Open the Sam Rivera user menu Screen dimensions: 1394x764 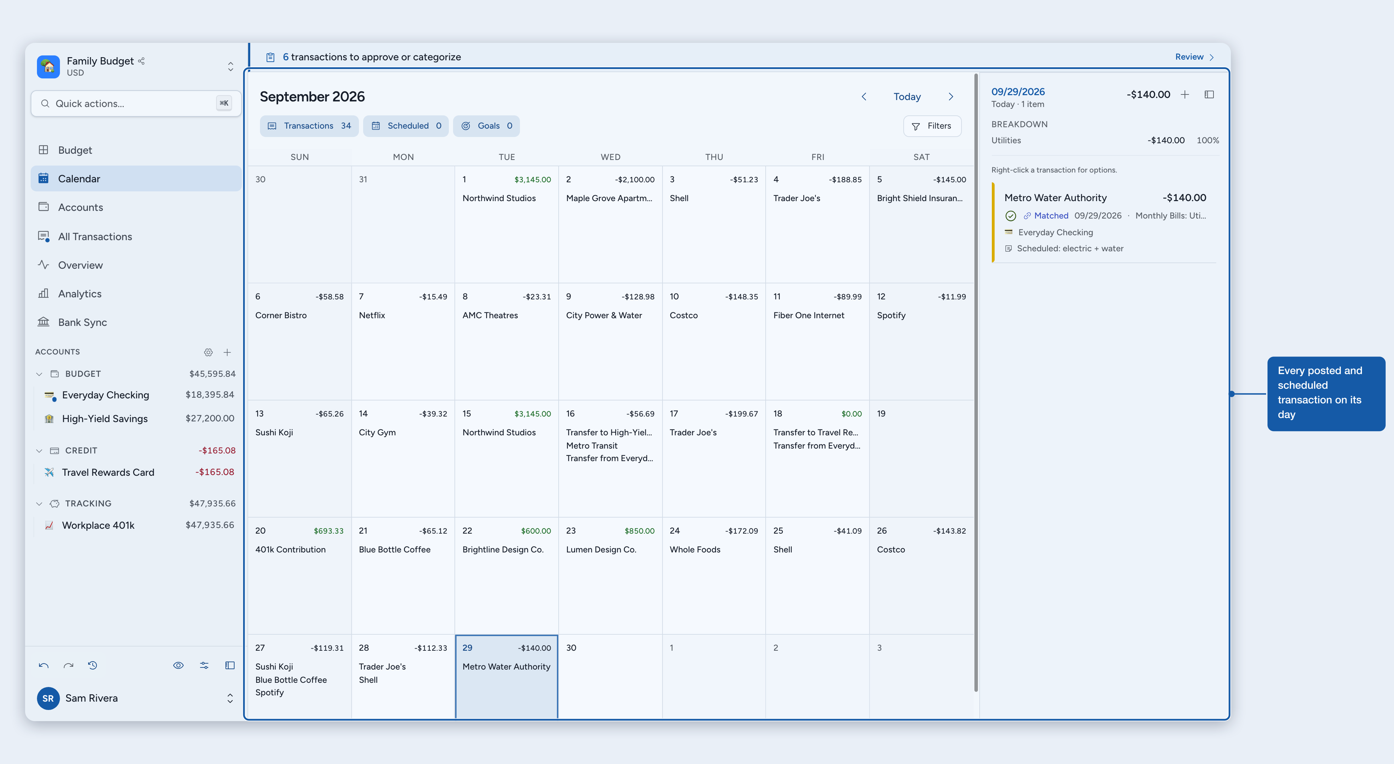click(136, 698)
